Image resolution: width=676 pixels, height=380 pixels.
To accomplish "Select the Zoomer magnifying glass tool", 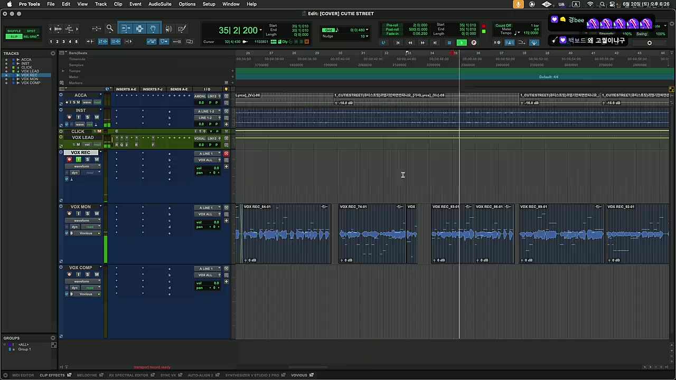I will 110,28.
